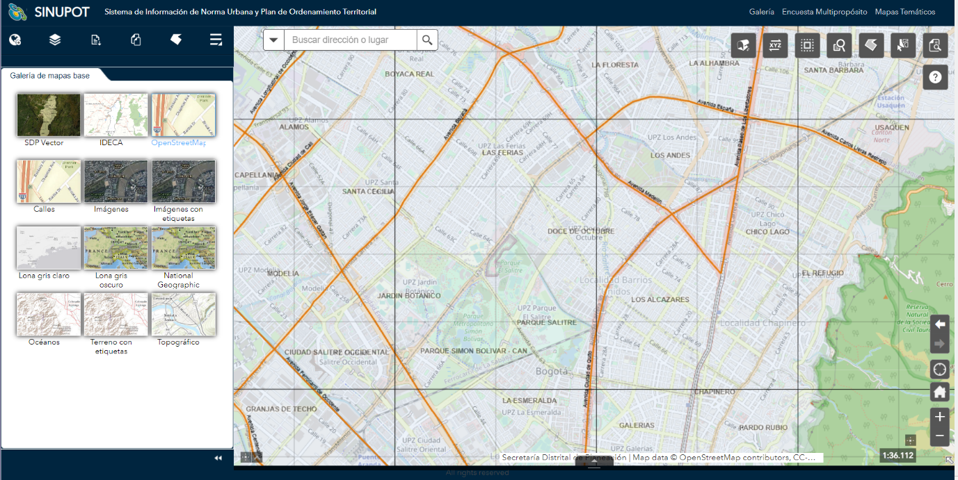
Task: Click the Secretaría Distrital de Planeación attribution
Action: click(x=564, y=458)
